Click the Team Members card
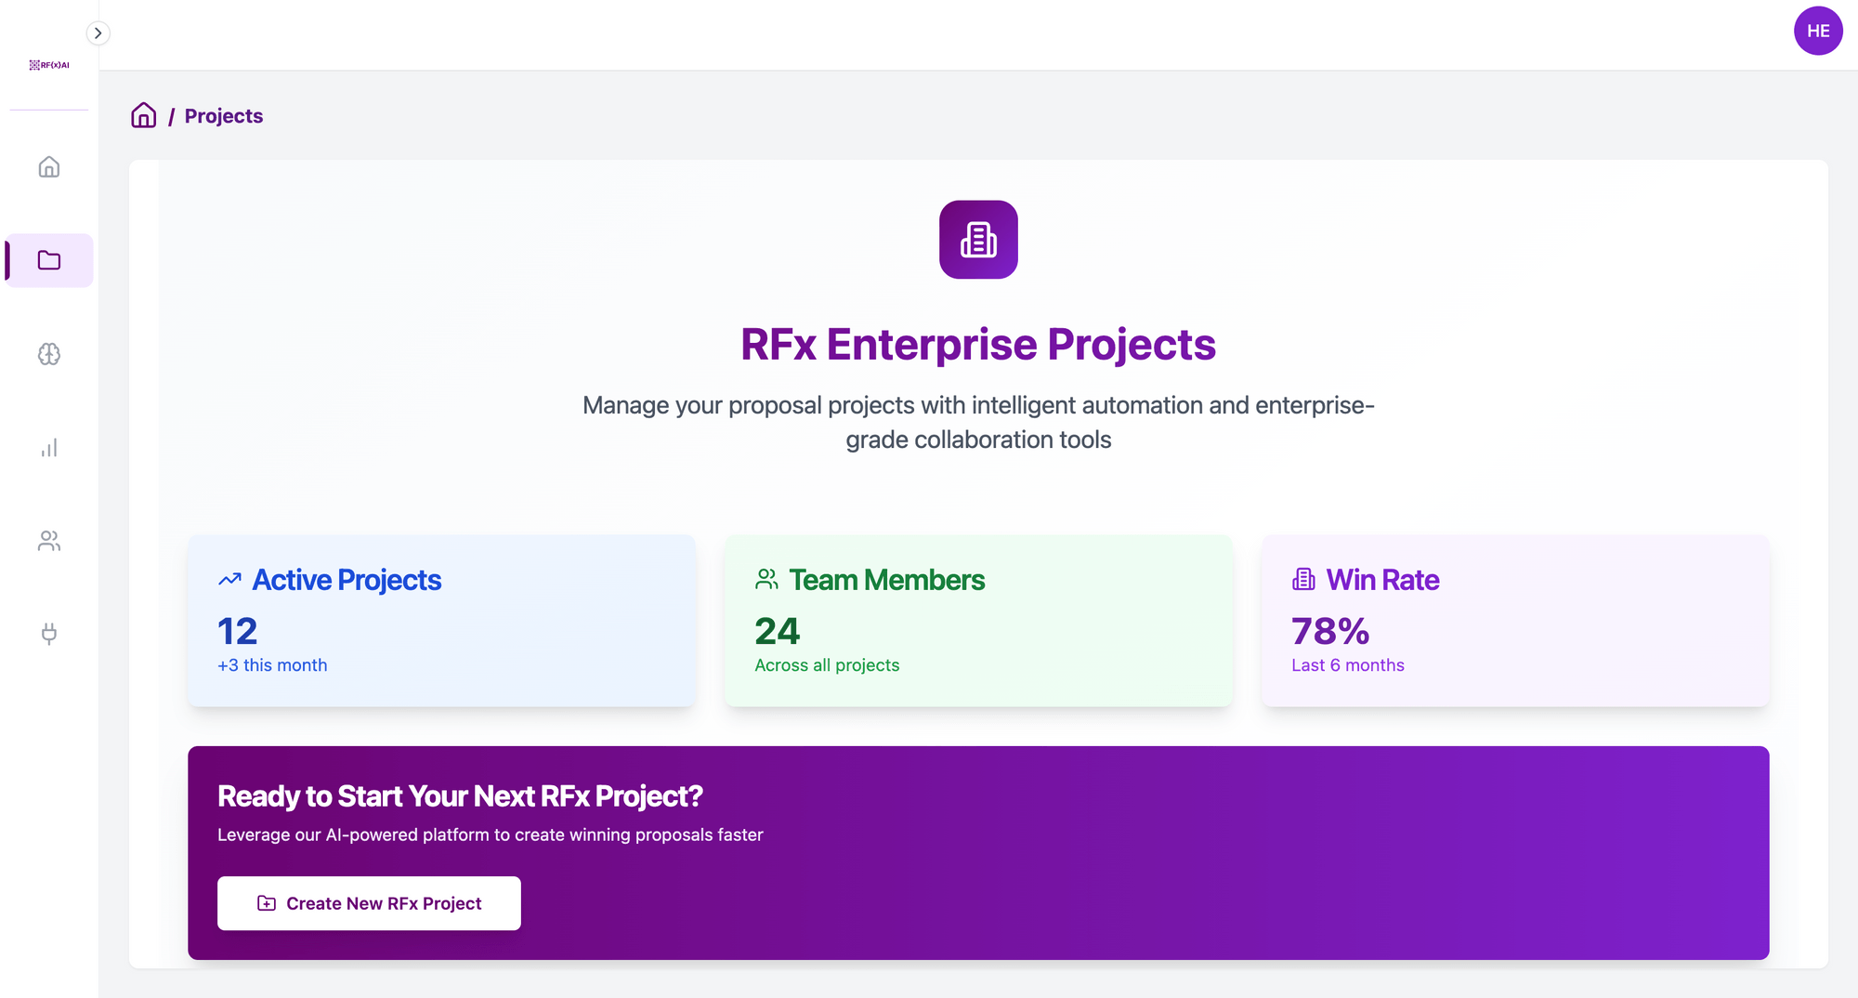1858x998 pixels. click(x=978, y=620)
